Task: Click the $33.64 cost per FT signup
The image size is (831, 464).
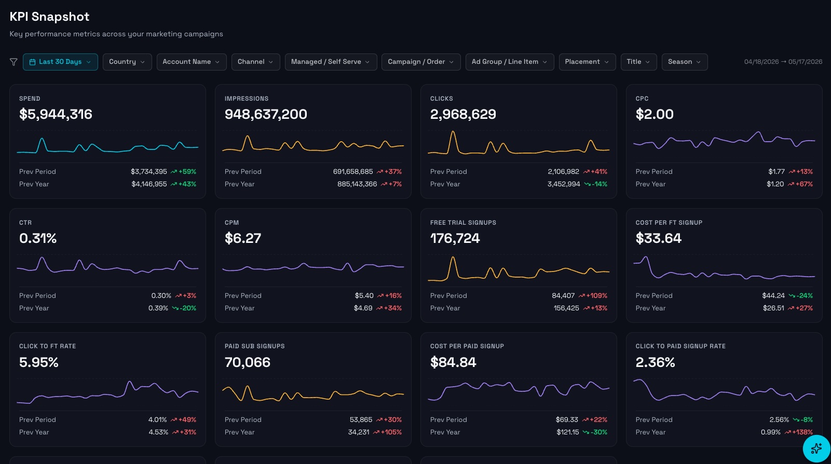Action: tap(659, 238)
